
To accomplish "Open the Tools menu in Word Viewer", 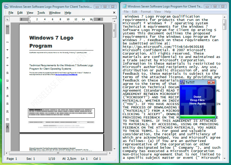I will point(41,13).
